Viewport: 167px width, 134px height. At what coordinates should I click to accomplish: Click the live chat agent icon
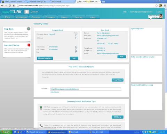pyautogui.click(x=161, y=16)
